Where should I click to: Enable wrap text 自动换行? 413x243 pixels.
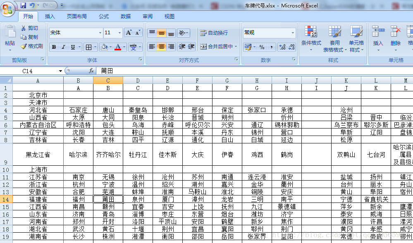point(214,33)
